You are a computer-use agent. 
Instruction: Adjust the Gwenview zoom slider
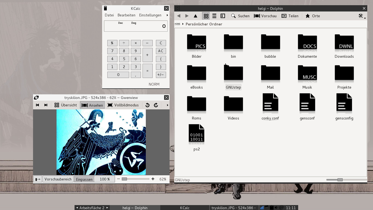click(136, 179)
